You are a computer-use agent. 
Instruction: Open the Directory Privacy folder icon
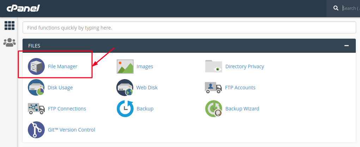point(214,66)
